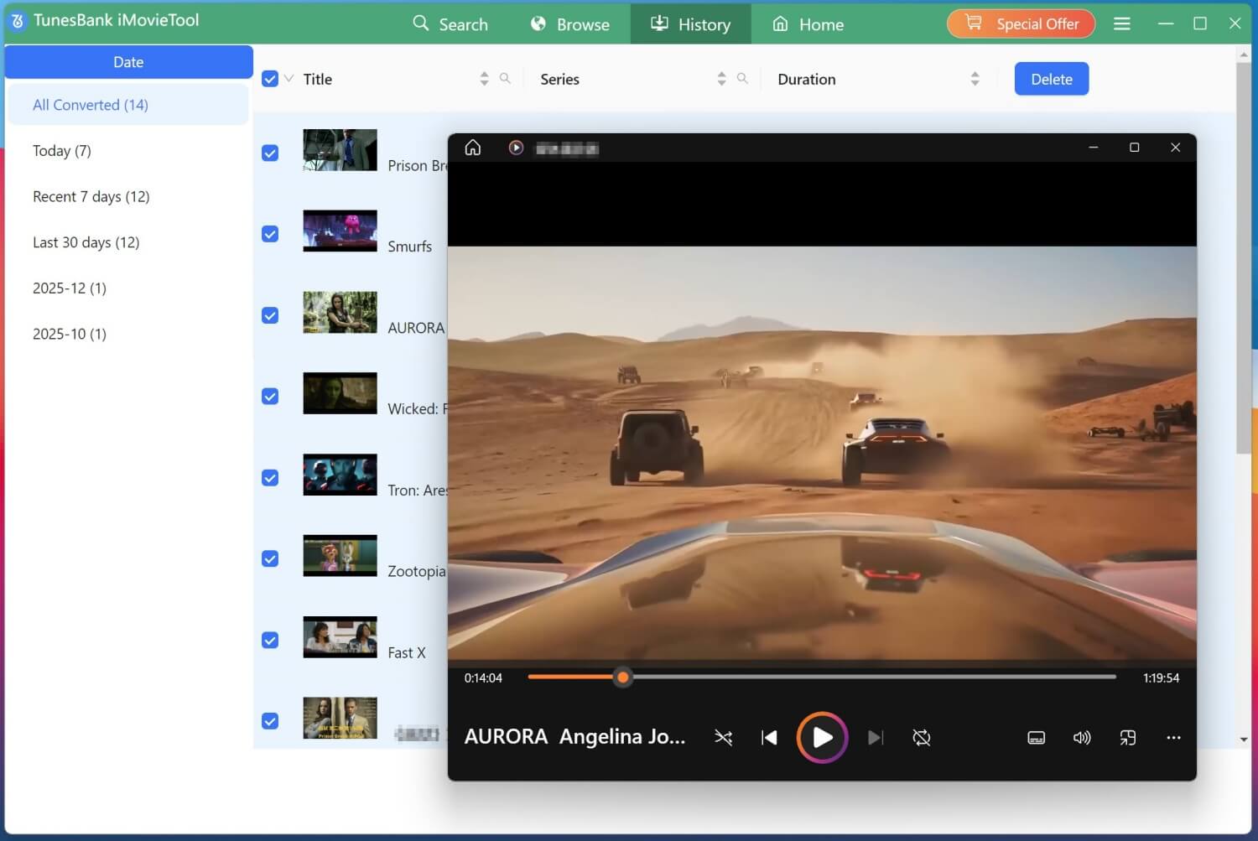Screen dimensions: 1258x841
Task: Click the 1:19:54 total duration label
Action: tap(1161, 677)
